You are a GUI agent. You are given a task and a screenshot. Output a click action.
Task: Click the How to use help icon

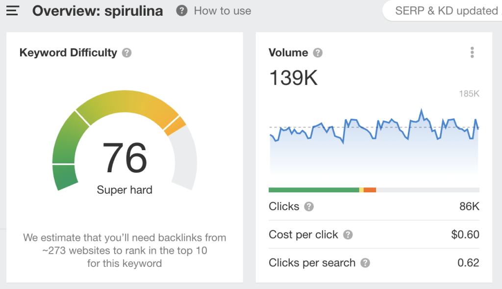(181, 11)
